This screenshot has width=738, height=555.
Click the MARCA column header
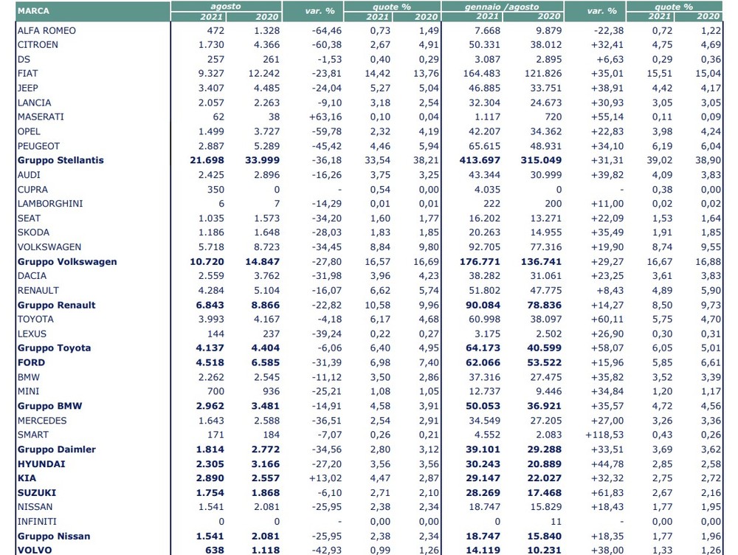[33, 11]
